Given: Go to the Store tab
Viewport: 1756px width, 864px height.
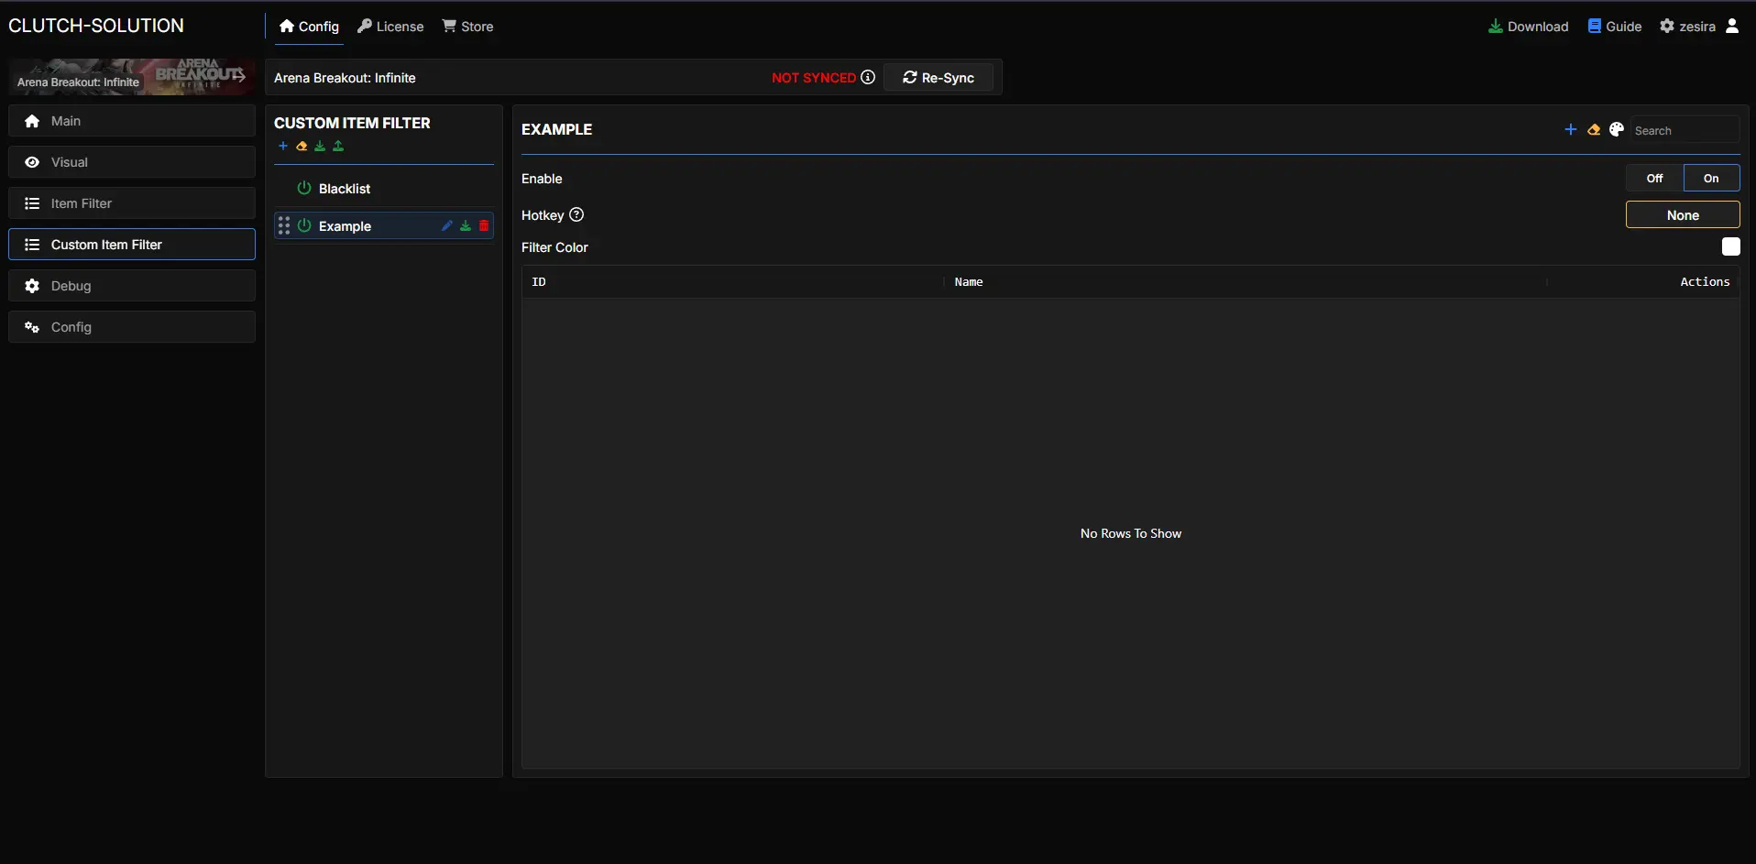Looking at the screenshot, I should [467, 27].
